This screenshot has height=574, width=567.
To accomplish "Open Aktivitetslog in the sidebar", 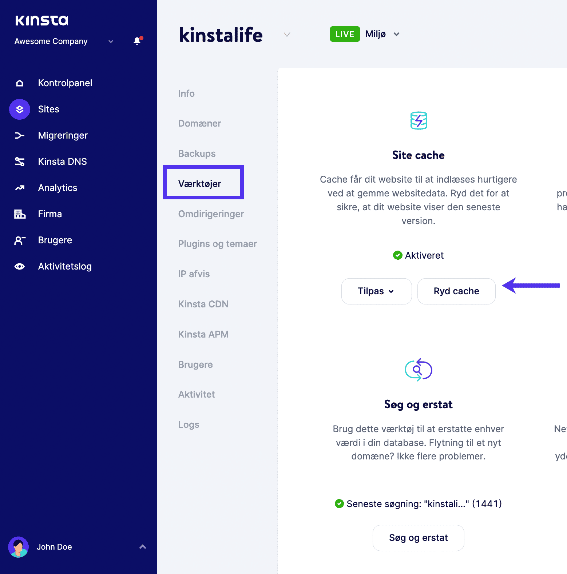I will click(x=65, y=266).
